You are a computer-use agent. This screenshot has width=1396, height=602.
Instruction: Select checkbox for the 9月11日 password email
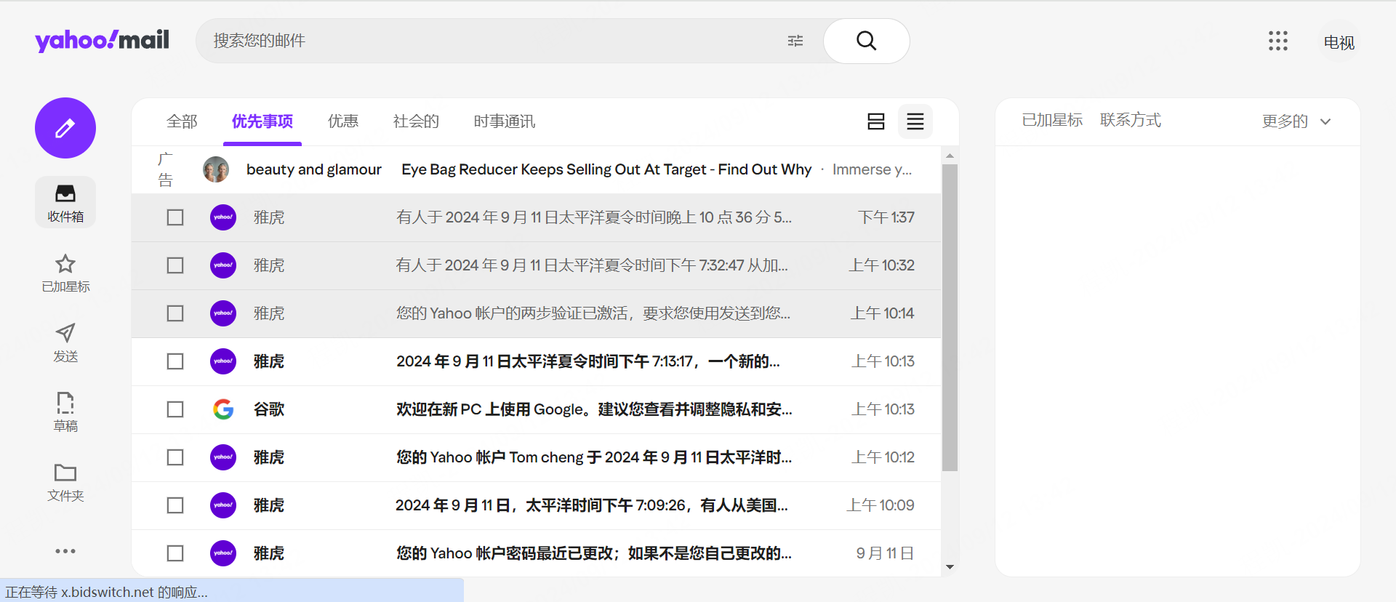coord(175,553)
